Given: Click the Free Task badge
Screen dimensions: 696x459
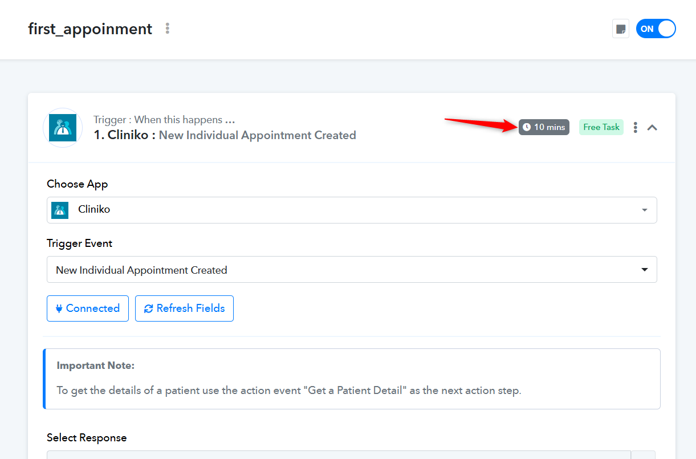Looking at the screenshot, I should [601, 127].
